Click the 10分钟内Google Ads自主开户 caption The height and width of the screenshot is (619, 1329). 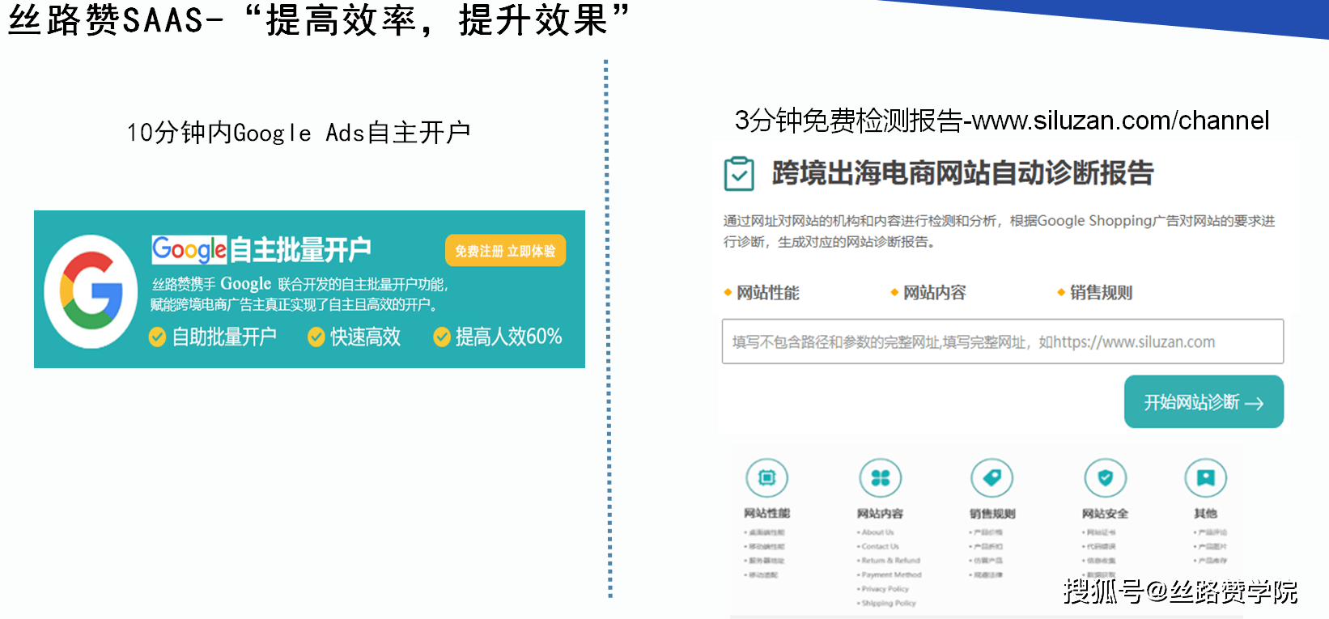coord(299,132)
